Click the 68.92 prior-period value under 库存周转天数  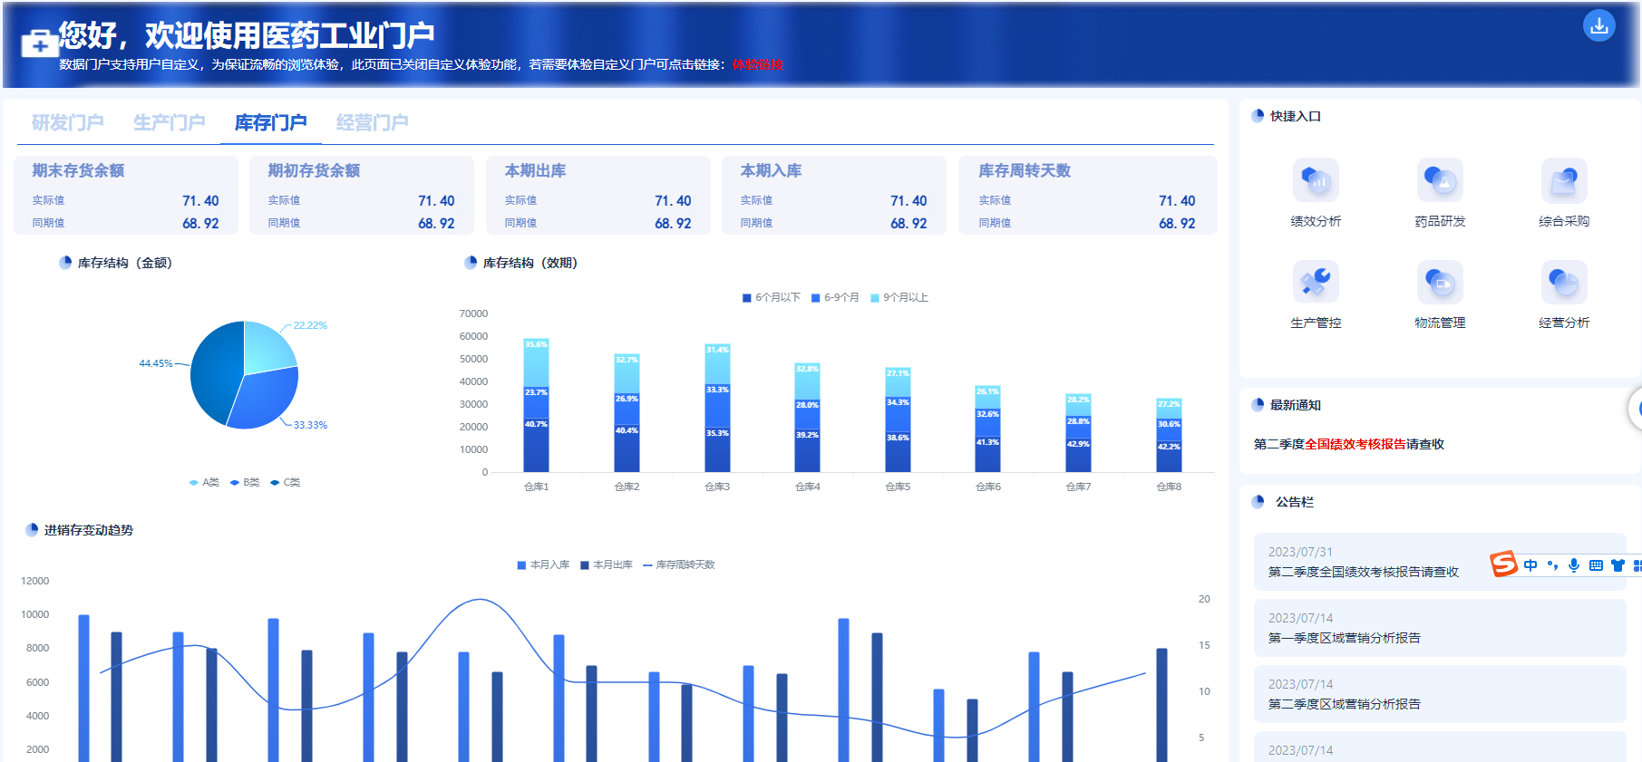[1177, 223]
